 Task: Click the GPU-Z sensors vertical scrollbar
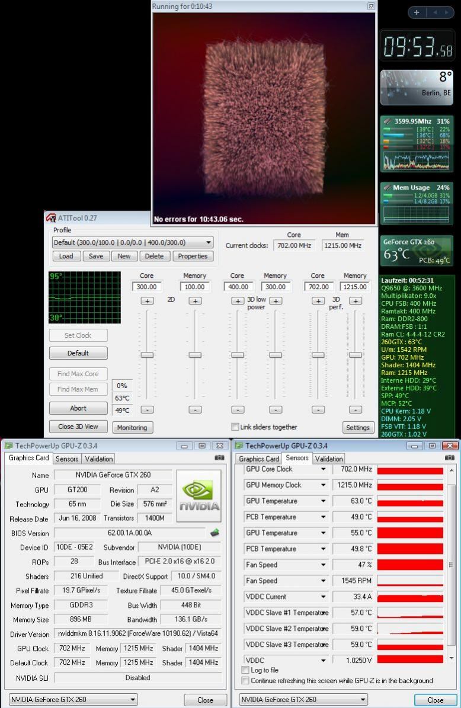pyautogui.click(x=451, y=565)
